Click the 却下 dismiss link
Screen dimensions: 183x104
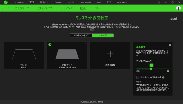pos(92,29)
